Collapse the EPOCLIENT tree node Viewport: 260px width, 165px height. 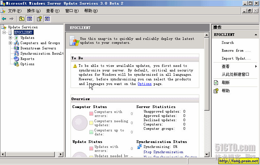click(x=4, y=32)
